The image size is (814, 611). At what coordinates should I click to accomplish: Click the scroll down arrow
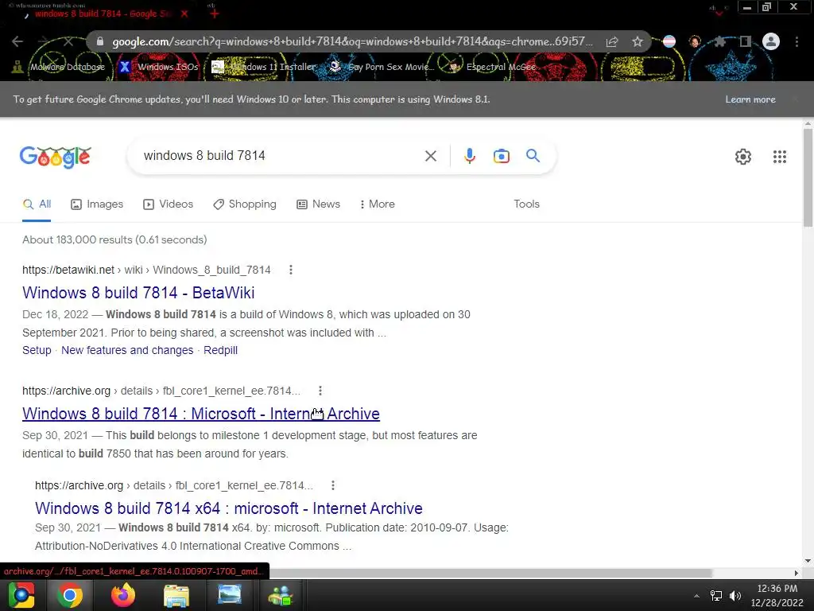(x=808, y=561)
